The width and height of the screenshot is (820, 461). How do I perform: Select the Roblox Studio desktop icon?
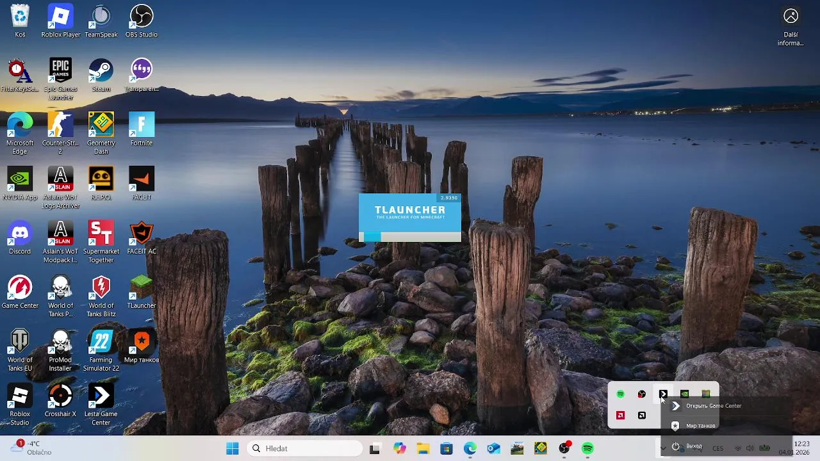point(20,405)
